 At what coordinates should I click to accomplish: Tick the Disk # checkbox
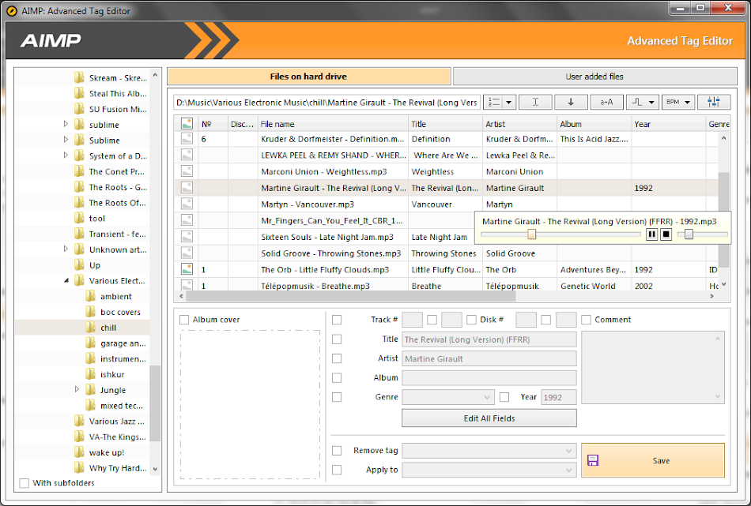[471, 320]
